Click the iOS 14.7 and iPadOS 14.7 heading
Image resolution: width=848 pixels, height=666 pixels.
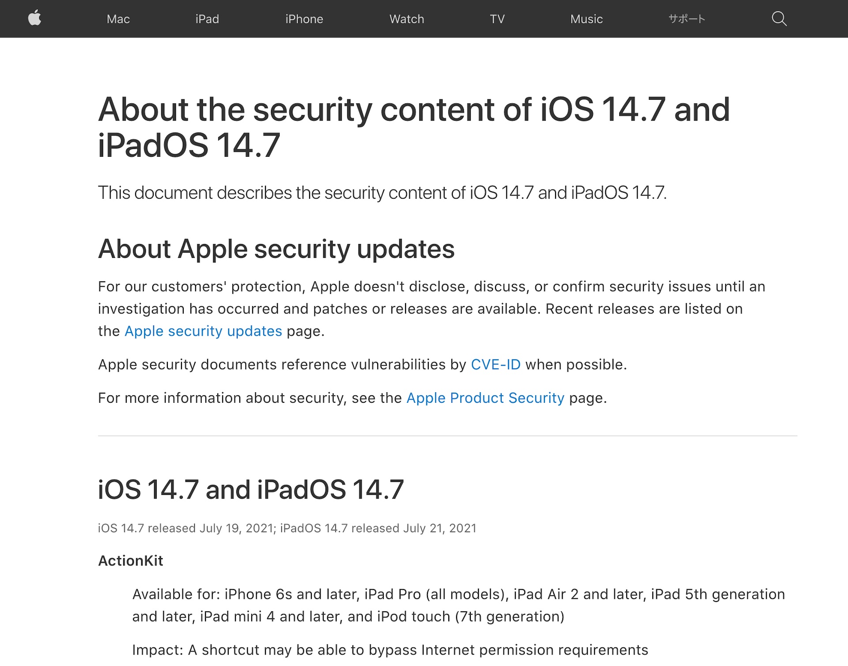[250, 490]
